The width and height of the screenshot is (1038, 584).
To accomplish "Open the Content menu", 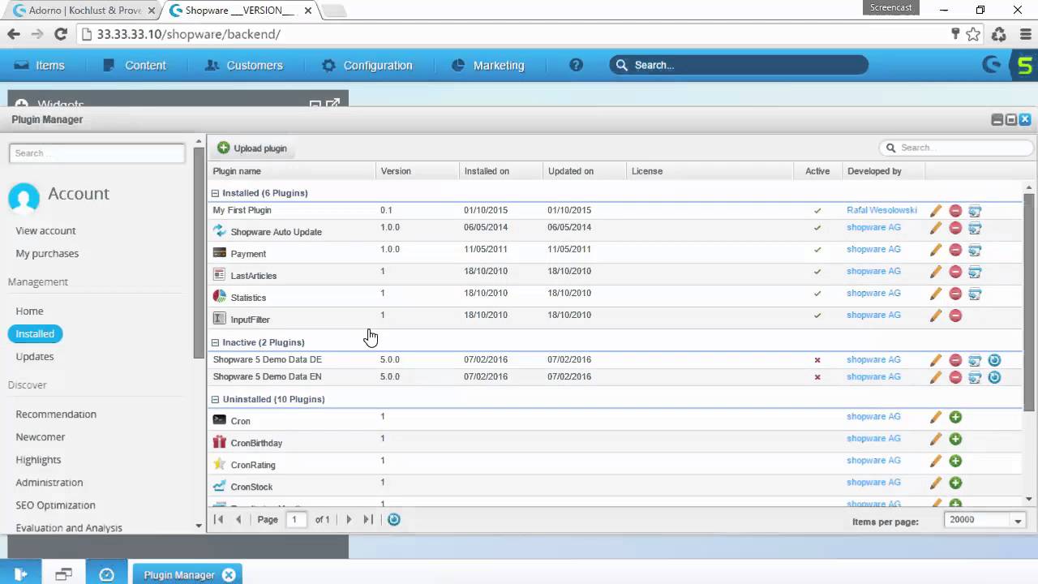I will tap(135, 65).
